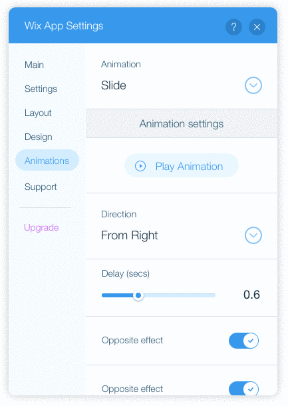288x406 pixels.
Task: Open the help question mark icon
Action: point(233,27)
